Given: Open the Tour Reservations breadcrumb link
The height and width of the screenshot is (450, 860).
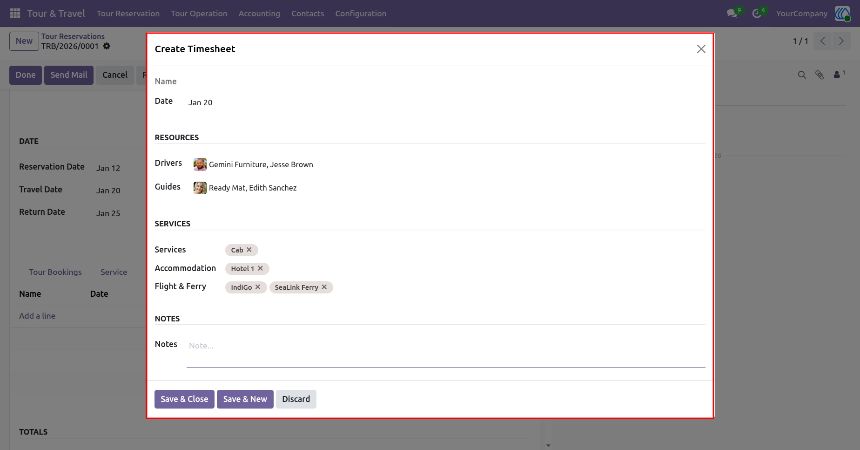Looking at the screenshot, I should click(x=73, y=36).
